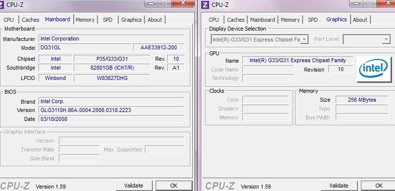This screenshot has height=191, width=395.
Task: Select the BIOS Version GLG3110H field
Action: coord(111,110)
